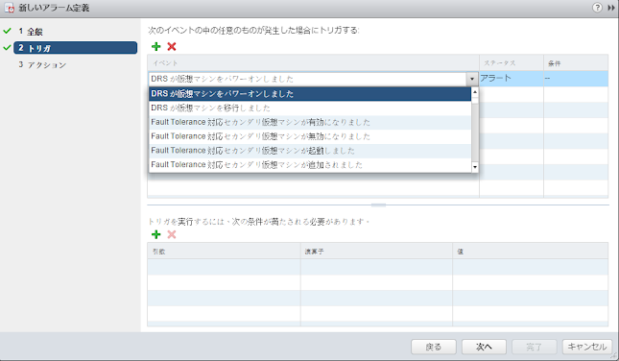The height and width of the screenshot is (361, 619).
Task: Click the 条件 column header
Action: [x=576, y=62]
